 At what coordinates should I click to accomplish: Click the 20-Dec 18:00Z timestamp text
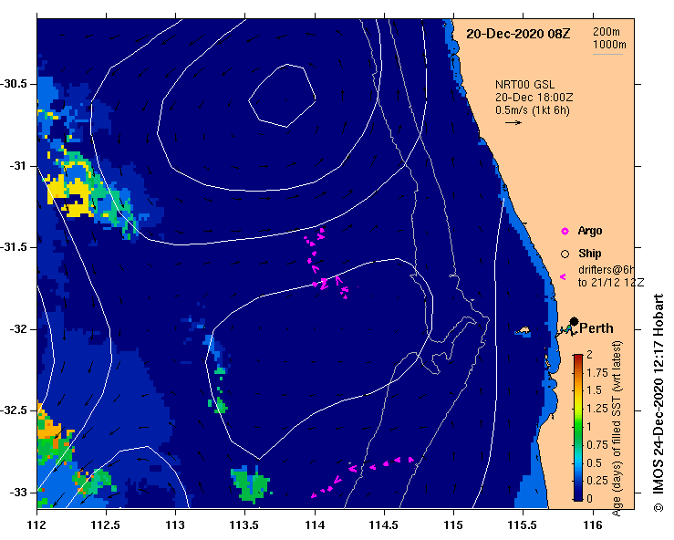(x=534, y=98)
